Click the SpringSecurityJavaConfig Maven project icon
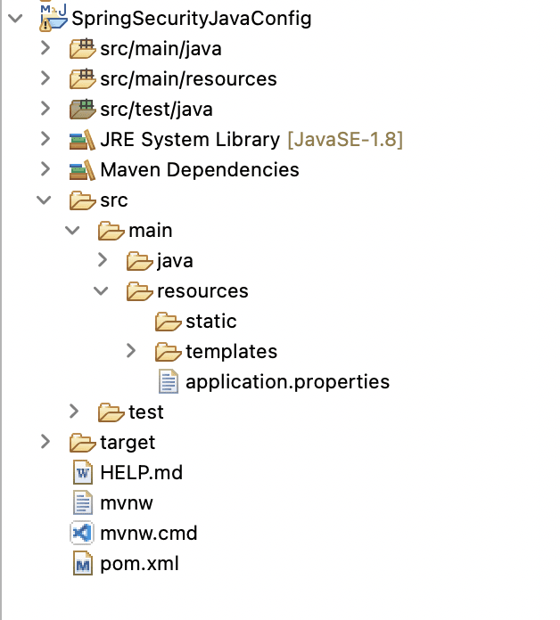The image size is (560, 620). 54,18
